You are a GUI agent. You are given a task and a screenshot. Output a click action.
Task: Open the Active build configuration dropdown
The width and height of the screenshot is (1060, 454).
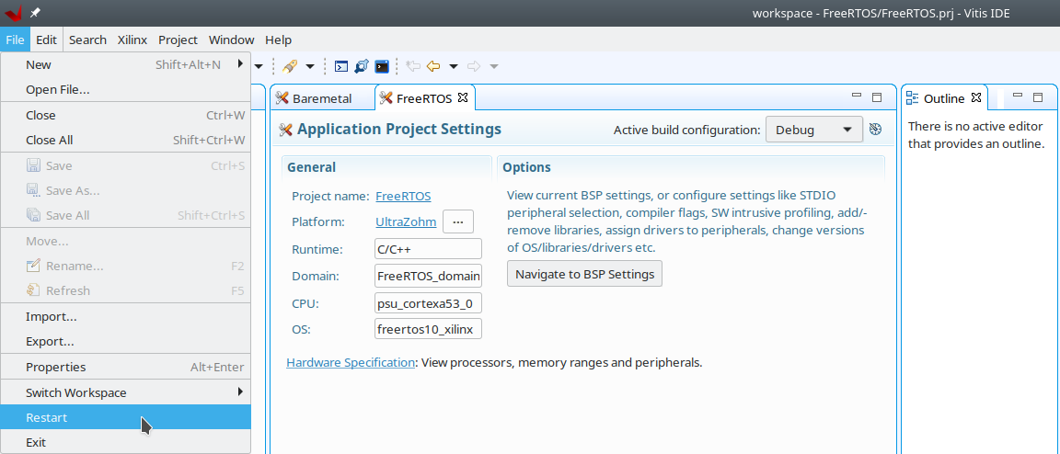(813, 130)
